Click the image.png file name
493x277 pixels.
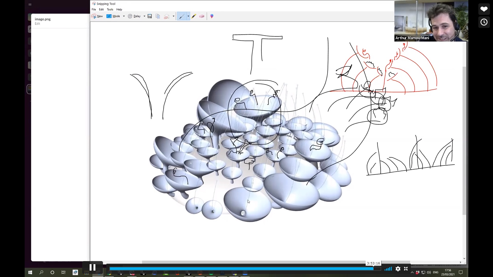pos(43,19)
